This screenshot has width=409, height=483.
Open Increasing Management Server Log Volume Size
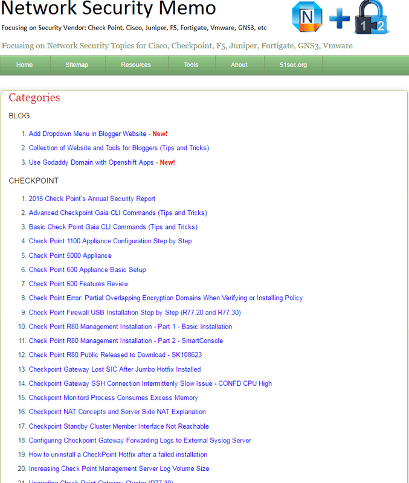click(x=119, y=469)
